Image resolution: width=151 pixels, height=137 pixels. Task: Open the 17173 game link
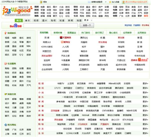coord(57,88)
